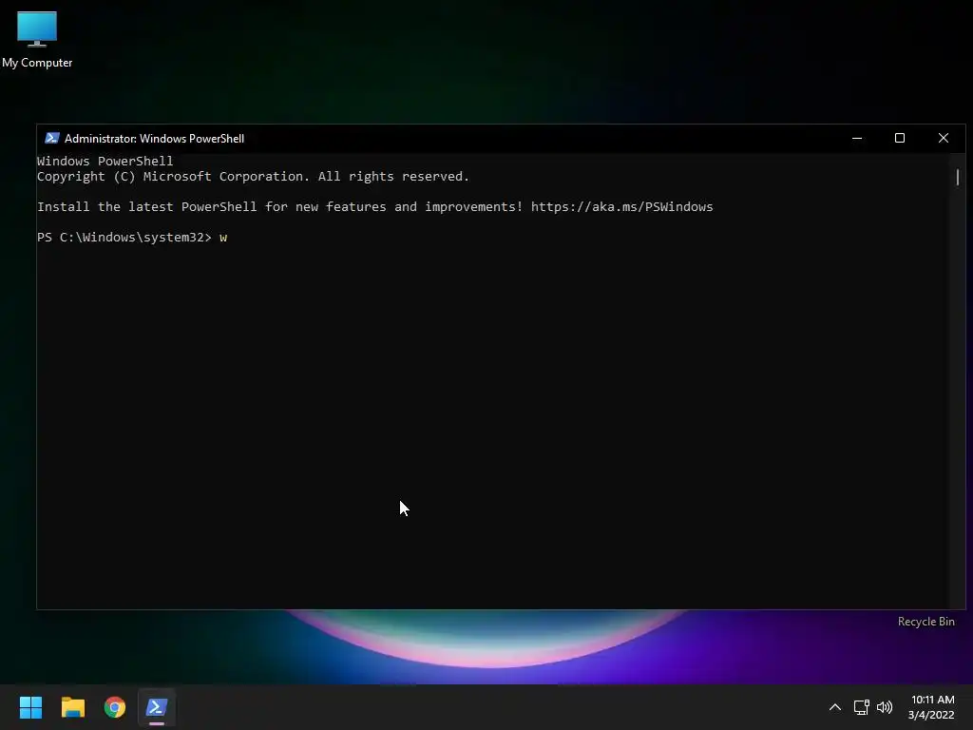Close the Administrator PowerShell window
Viewport: 973px width, 730px height.
coord(944,138)
